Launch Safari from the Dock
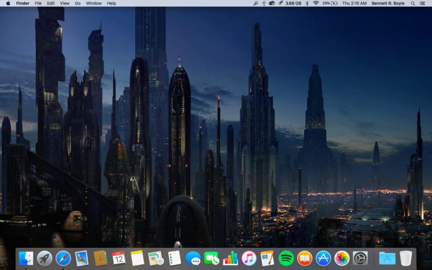The image size is (432, 270). [63, 259]
